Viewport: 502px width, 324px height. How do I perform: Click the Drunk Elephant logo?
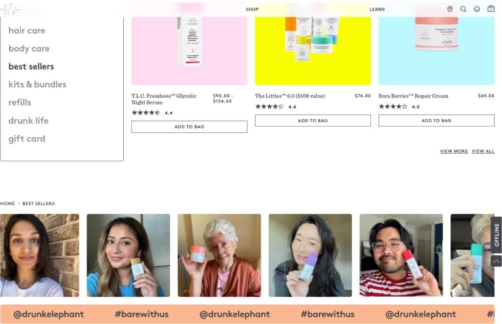[x=10, y=9]
